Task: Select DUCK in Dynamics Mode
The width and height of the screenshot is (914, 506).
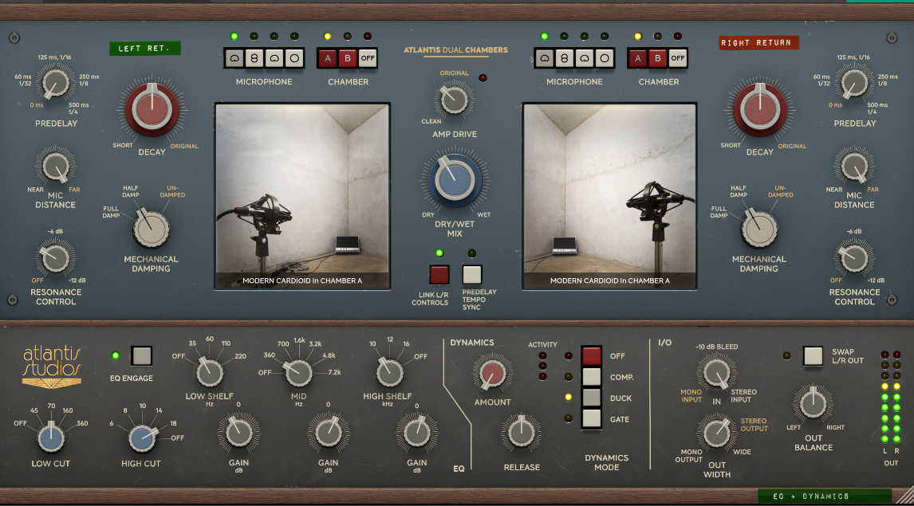Action: (x=591, y=398)
